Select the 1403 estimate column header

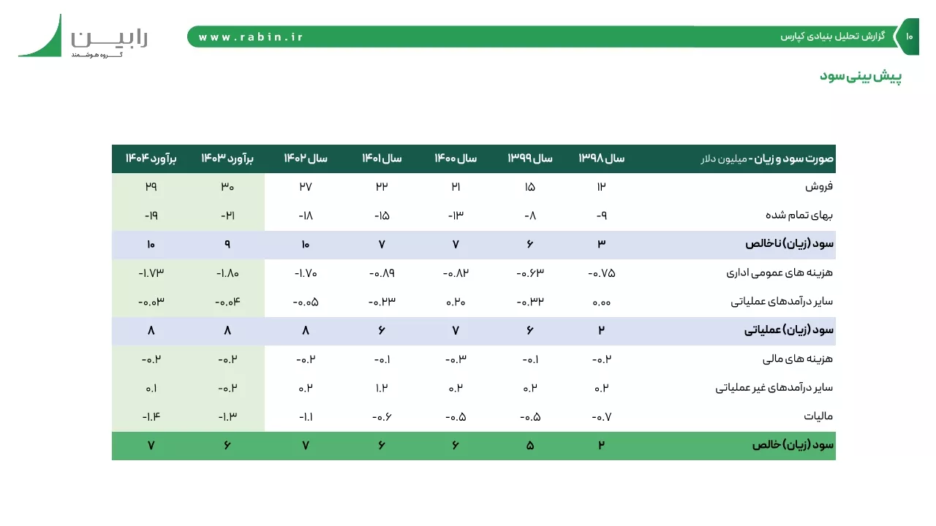tap(227, 159)
